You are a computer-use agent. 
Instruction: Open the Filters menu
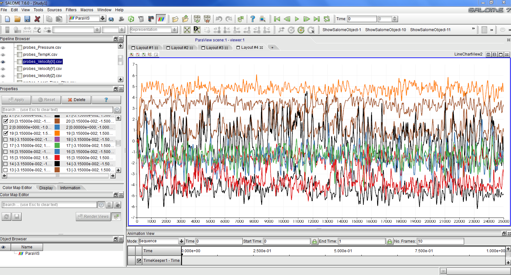click(71, 10)
